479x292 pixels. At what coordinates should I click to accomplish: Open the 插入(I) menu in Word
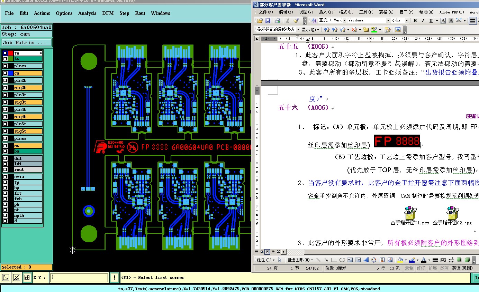pyautogui.click(x=325, y=12)
